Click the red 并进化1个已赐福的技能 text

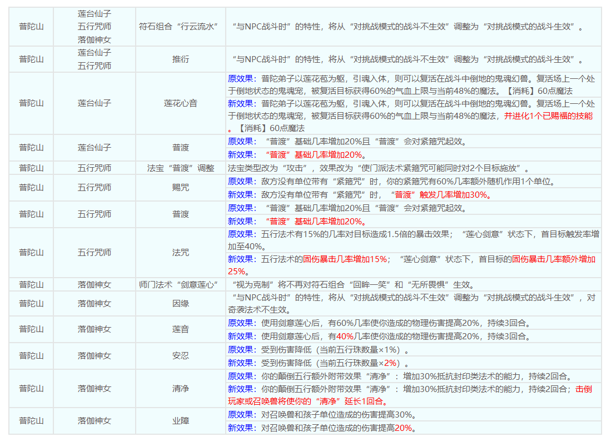(548, 116)
